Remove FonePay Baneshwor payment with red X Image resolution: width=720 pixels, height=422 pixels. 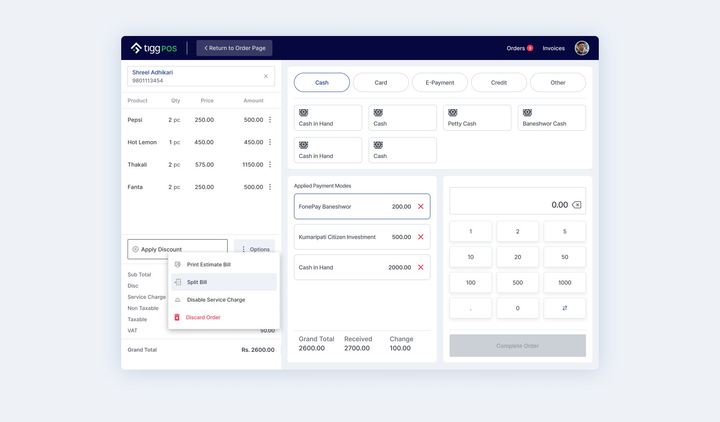(x=421, y=206)
